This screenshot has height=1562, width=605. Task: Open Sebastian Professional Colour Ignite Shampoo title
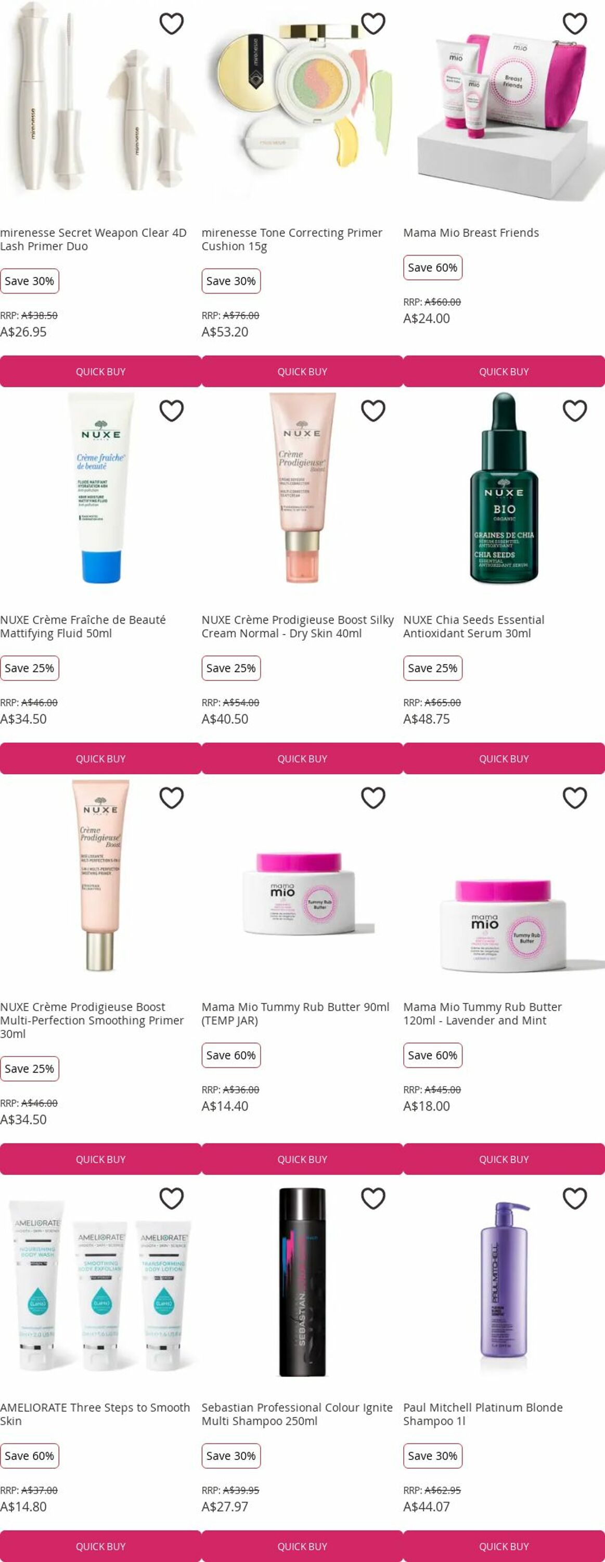pyautogui.click(x=297, y=1414)
